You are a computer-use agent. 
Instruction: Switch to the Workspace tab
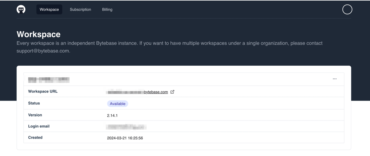click(49, 10)
